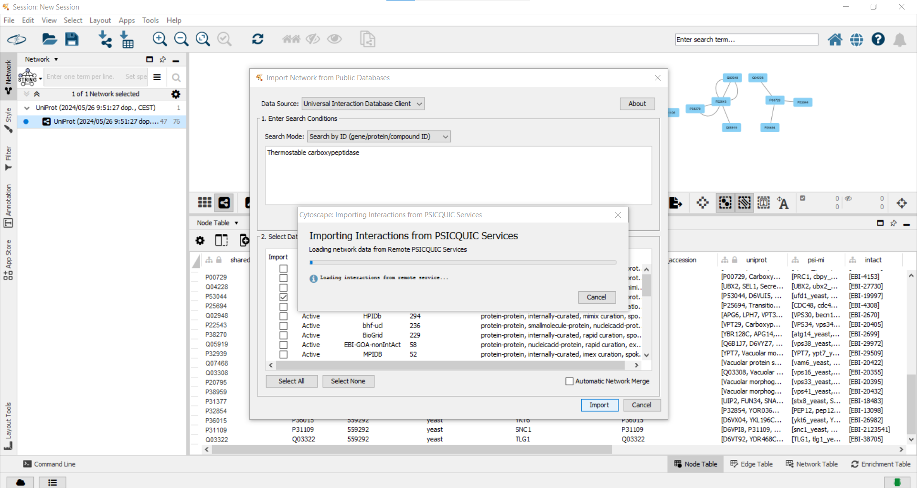Open Data Source dropdown
The width and height of the screenshot is (917, 488).
pyautogui.click(x=363, y=104)
